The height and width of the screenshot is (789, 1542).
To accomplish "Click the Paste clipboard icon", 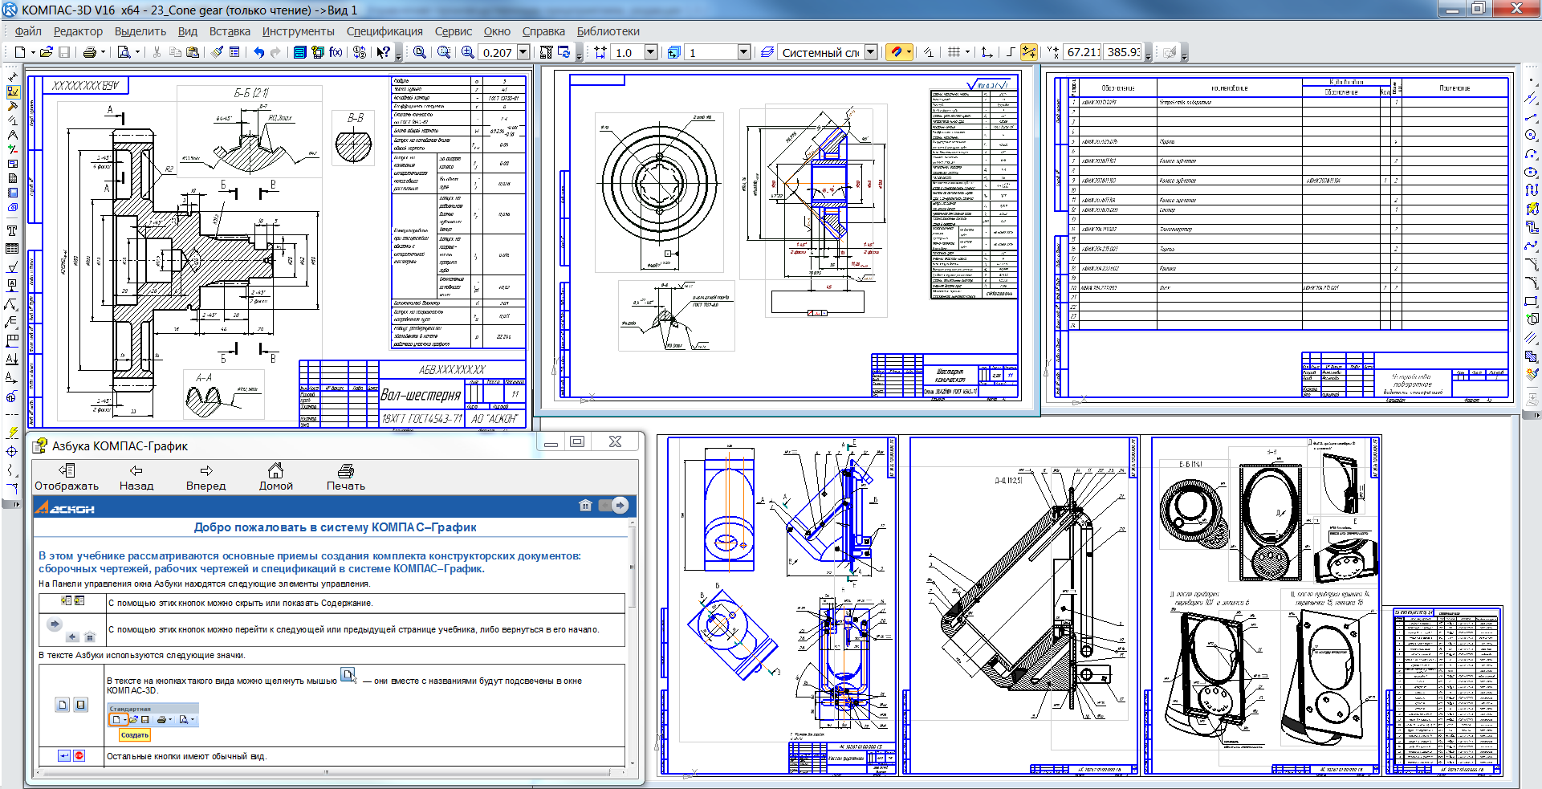I will click(x=193, y=52).
